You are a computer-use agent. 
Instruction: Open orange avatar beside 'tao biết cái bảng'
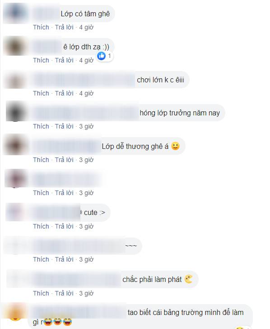pos(16,313)
